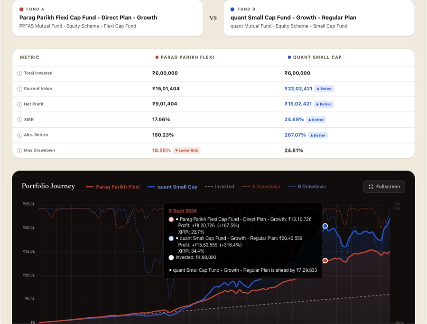This screenshot has width=427, height=324.
Task: Click the 5 Sept 2024 tooltip date
Action: click(183, 211)
